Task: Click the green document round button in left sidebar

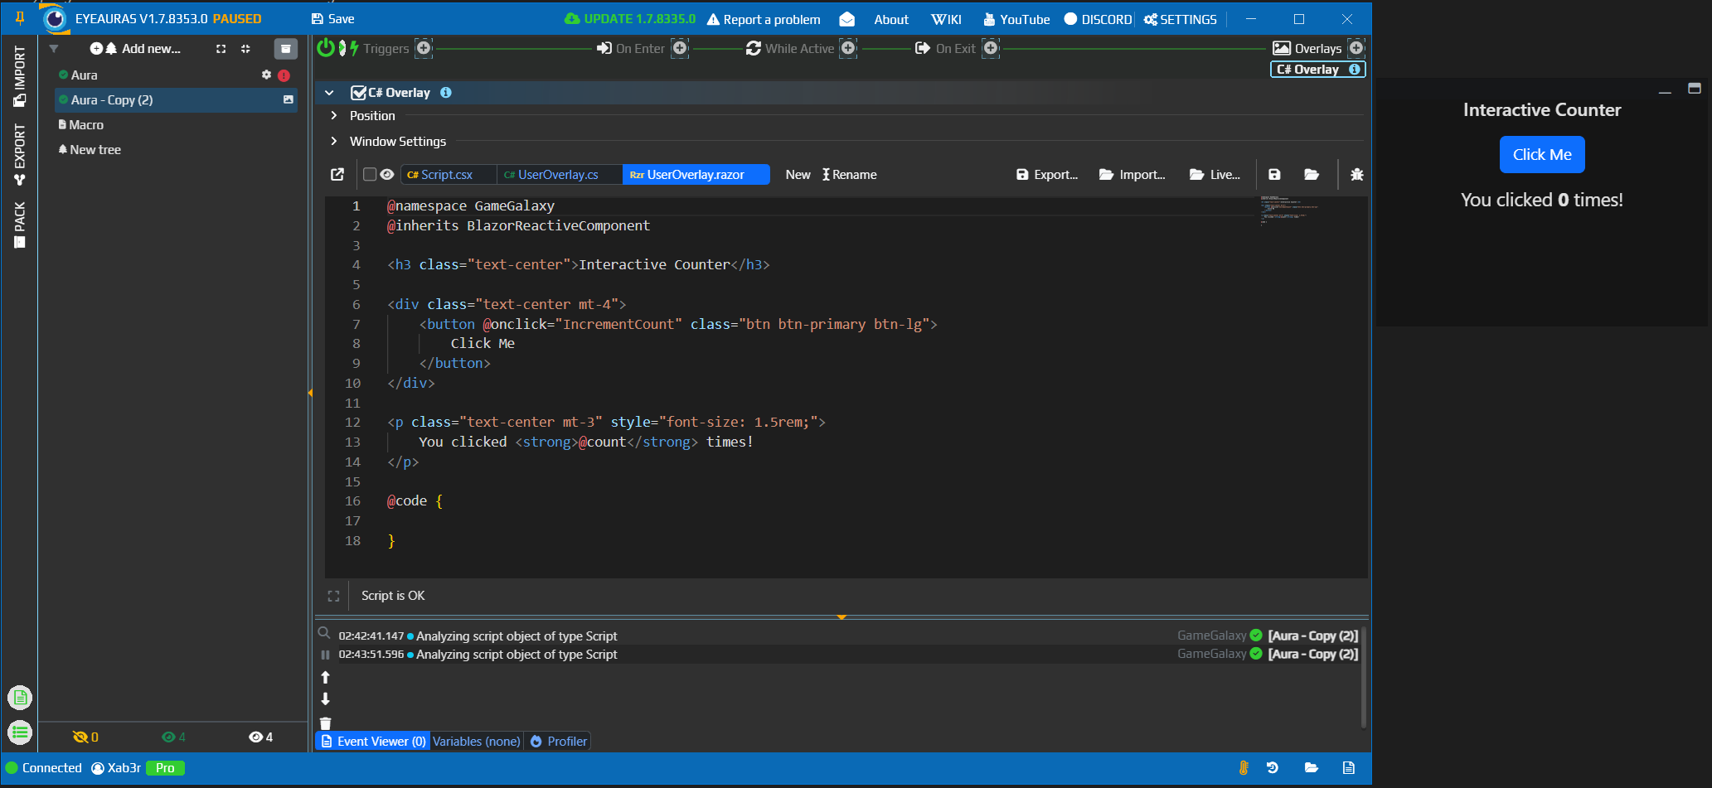Action: 20,698
